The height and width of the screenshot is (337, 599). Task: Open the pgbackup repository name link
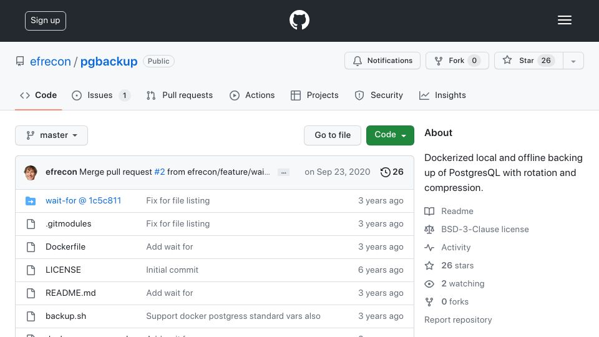pos(109,62)
